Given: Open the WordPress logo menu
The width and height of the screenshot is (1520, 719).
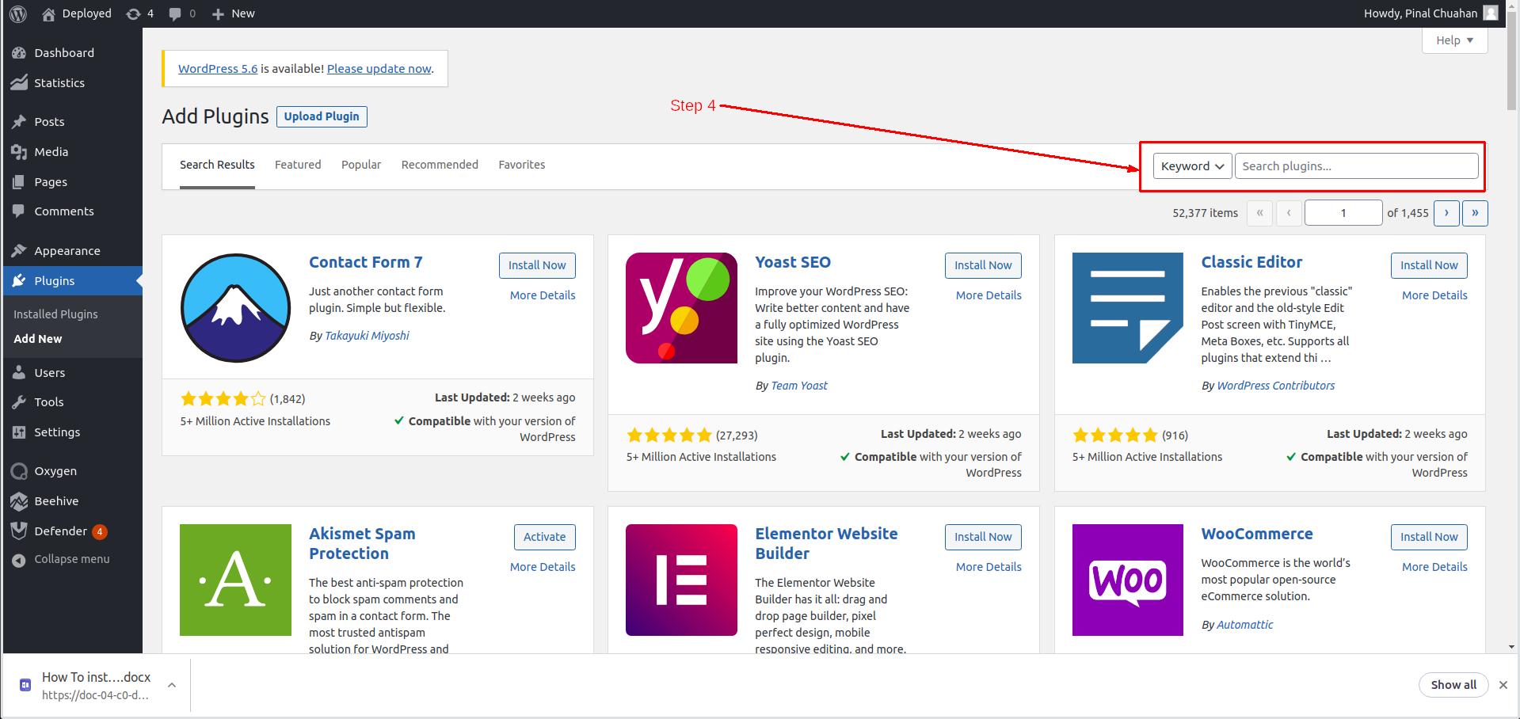Looking at the screenshot, I should [x=18, y=13].
